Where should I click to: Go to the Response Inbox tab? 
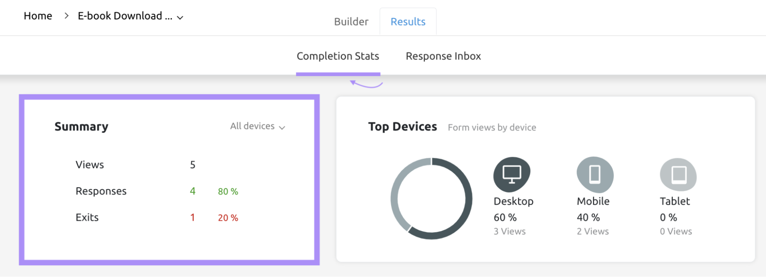[x=443, y=56]
